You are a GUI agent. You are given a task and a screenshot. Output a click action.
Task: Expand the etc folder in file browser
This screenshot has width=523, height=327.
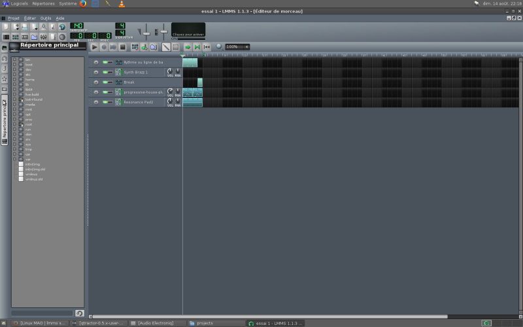coord(14,75)
